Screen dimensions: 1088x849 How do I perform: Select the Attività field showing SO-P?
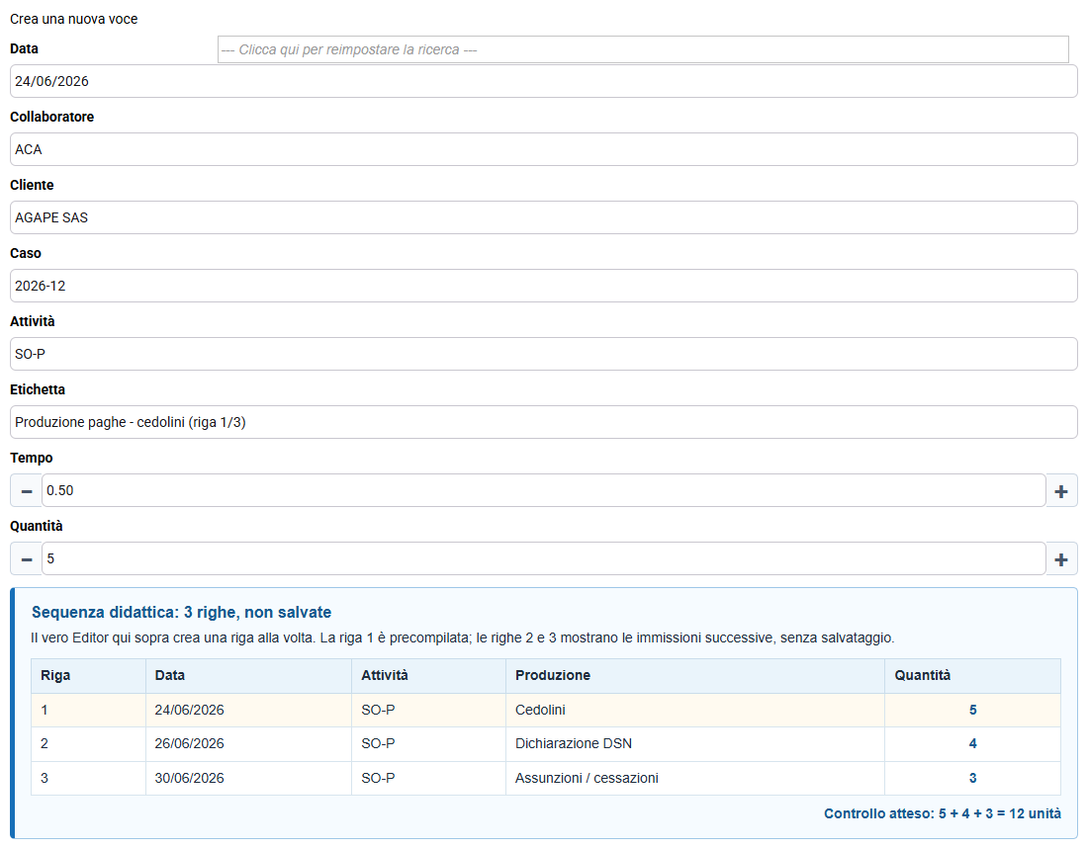coord(543,354)
